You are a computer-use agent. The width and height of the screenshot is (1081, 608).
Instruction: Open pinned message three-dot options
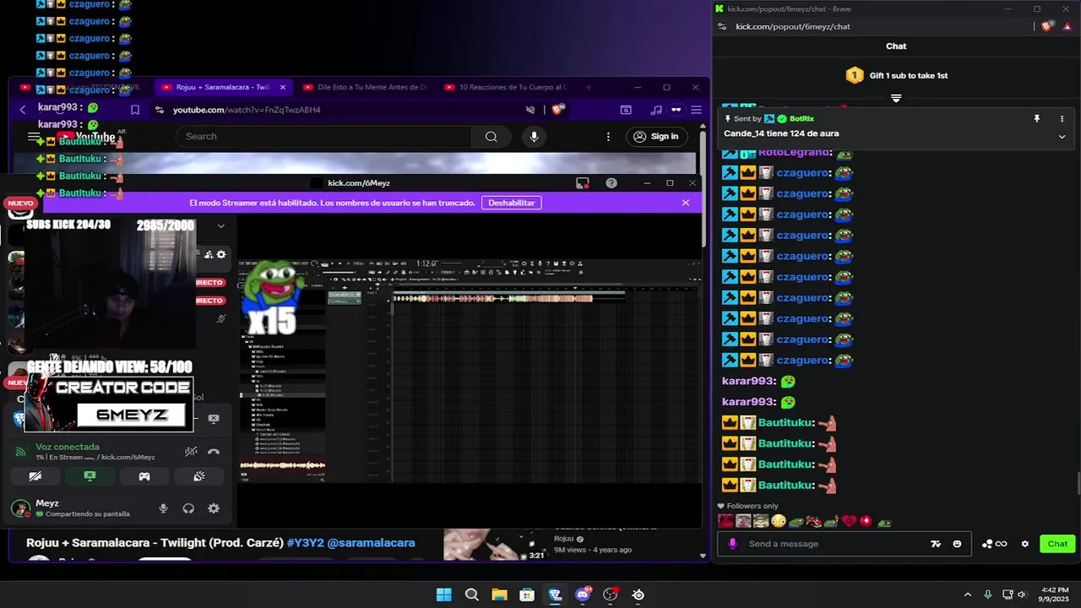coord(1062,119)
